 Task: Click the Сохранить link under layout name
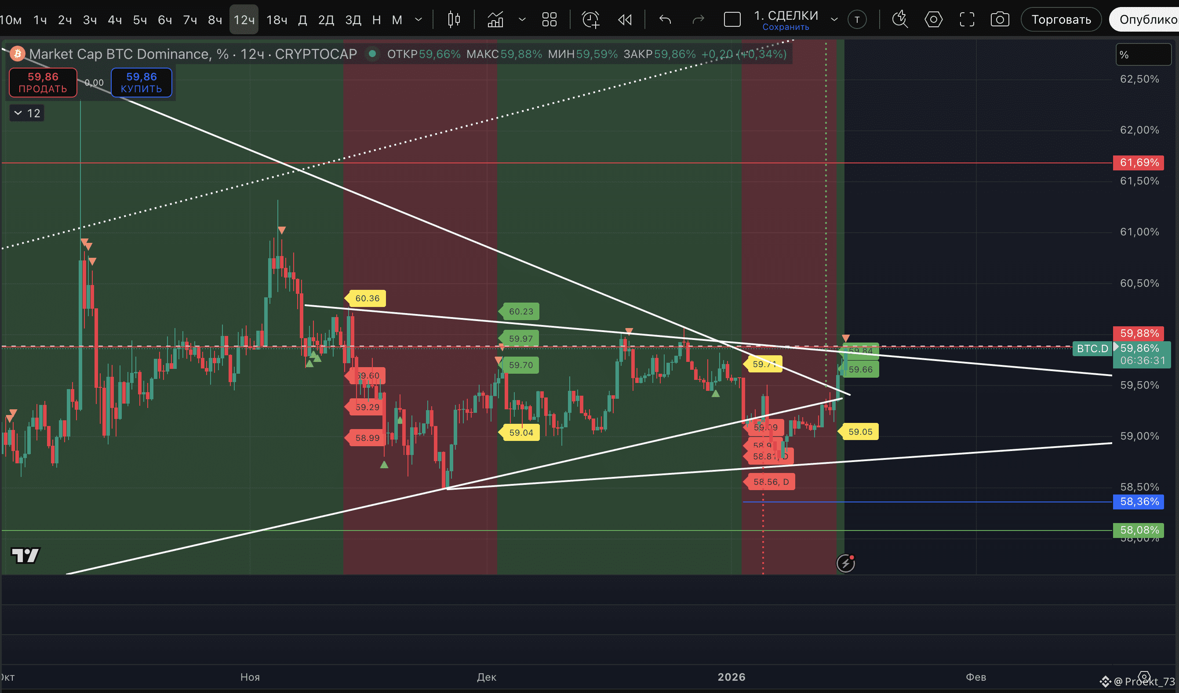pyautogui.click(x=786, y=27)
